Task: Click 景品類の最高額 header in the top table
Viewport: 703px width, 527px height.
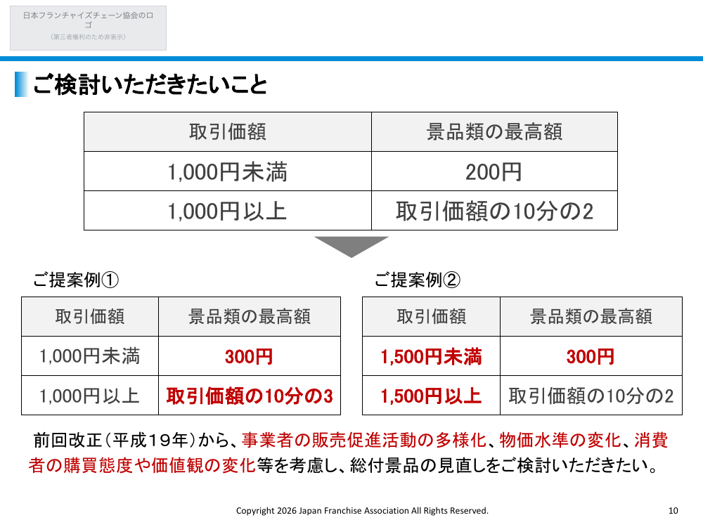Action: pyautogui.click(x=494, y=132)
